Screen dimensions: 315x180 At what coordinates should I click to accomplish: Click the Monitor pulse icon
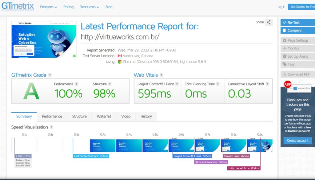pos(285,48)
